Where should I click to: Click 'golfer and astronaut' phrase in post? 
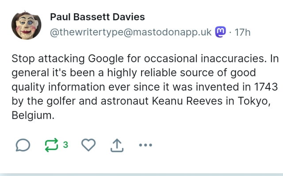pyautogui.click(x=97, y=101)
